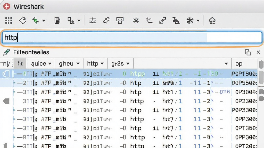Click the 'op' column header

[239, 64]
